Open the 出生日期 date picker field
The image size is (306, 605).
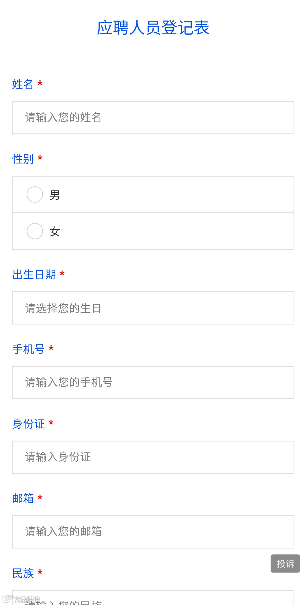[x=153, y=308]
